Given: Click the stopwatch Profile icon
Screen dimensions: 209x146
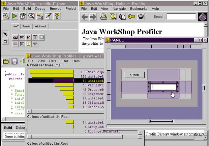Looking at the screenshot, I should tap(23, 16).
